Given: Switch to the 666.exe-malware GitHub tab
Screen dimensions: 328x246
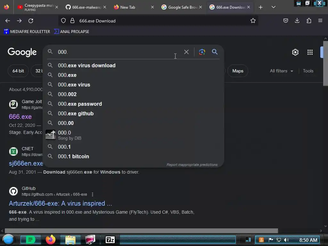Looking at the screenshot, I should [x=86, y=7].
